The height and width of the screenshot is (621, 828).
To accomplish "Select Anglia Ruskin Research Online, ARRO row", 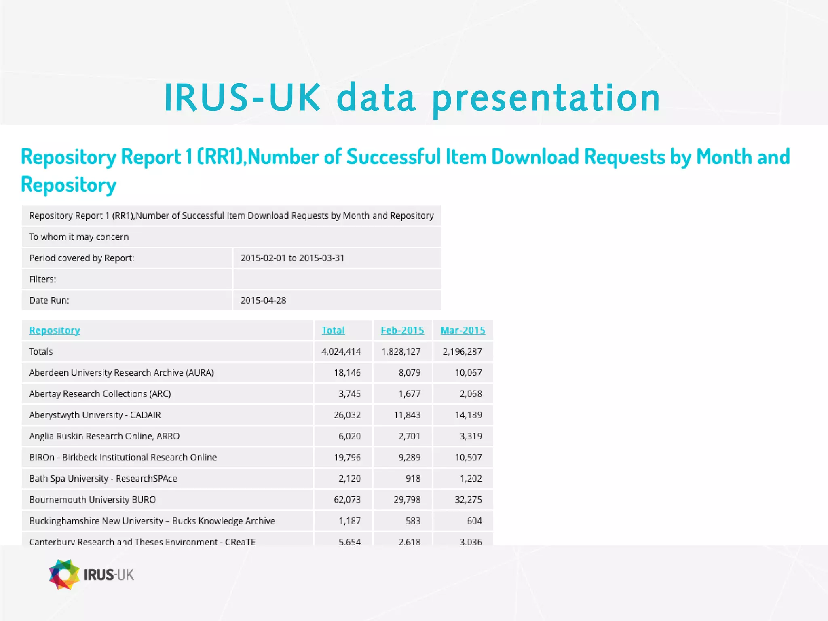I will tap(258, 436).
